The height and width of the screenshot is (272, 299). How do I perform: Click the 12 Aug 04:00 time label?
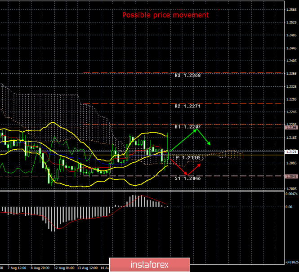(x=64, y=268)
